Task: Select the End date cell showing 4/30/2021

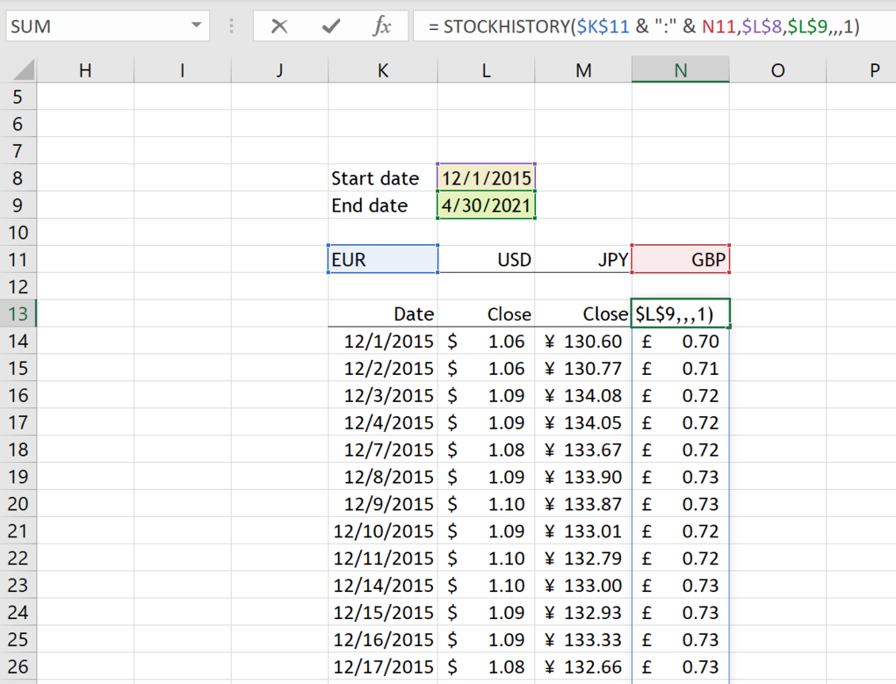Action: click(486, 205)
